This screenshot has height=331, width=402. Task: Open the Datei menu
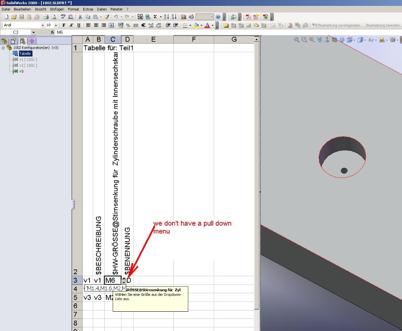[x=5, y=9]
